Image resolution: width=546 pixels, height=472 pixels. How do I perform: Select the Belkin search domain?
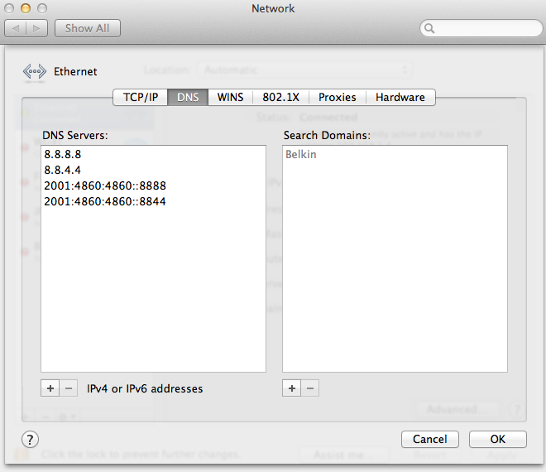coord(395,154)
